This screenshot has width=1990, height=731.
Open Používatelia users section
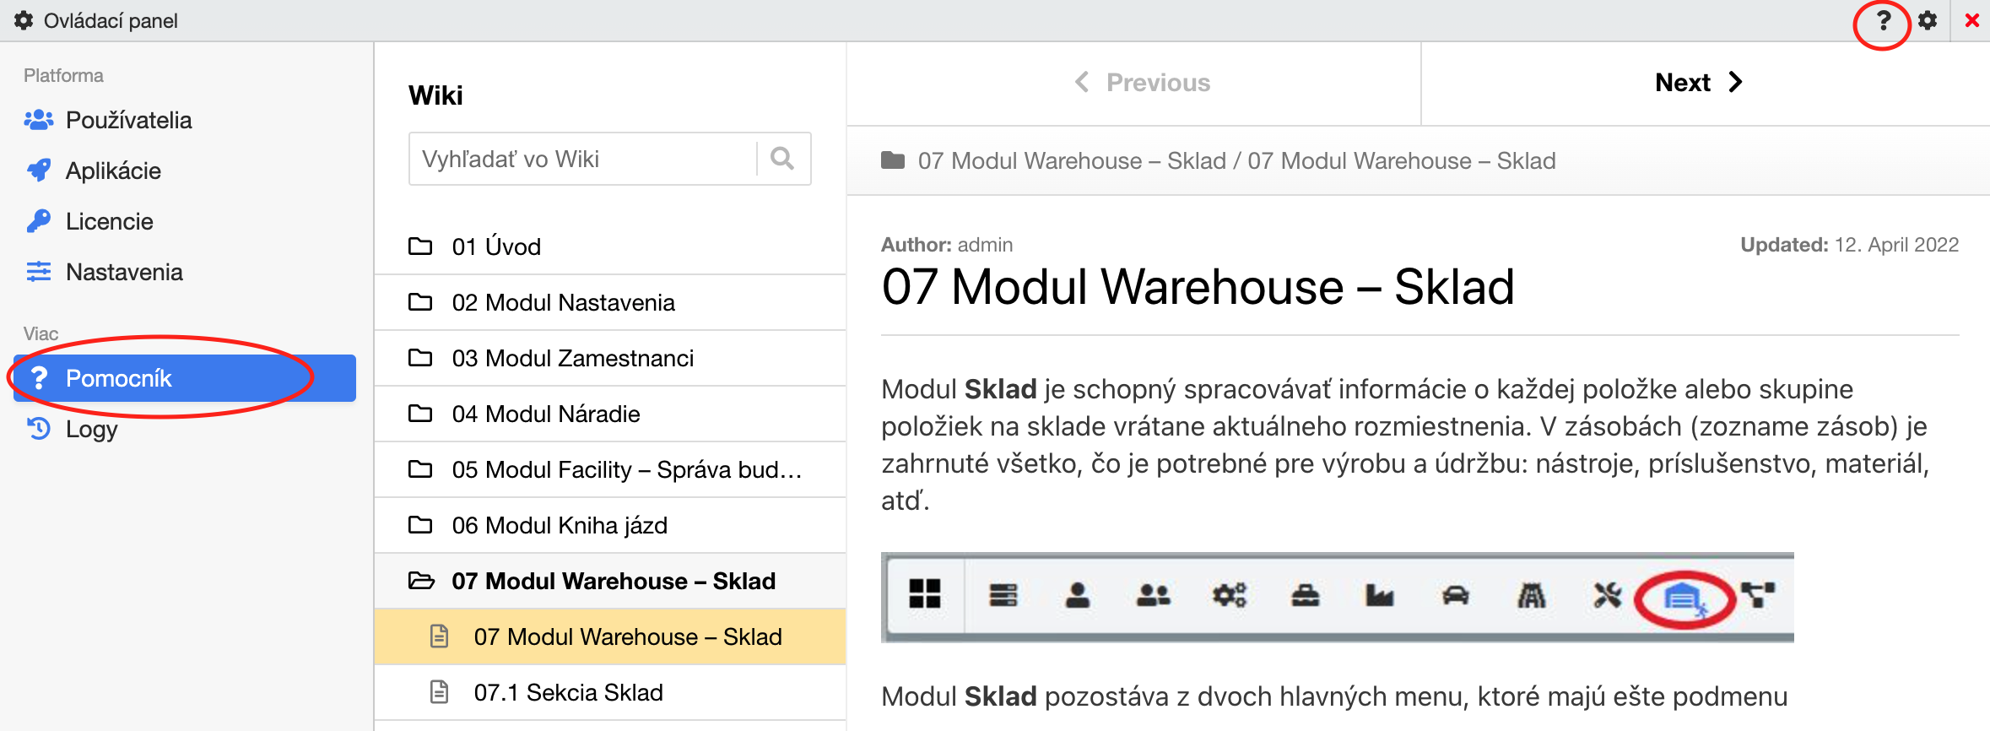click(128, 120)
